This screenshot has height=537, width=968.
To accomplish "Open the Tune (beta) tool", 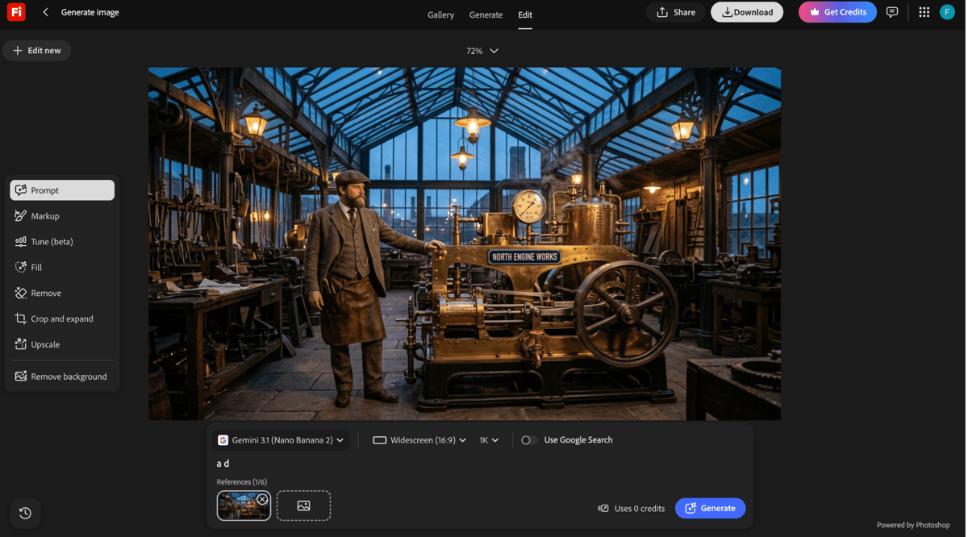I will (x=62, y=242).
